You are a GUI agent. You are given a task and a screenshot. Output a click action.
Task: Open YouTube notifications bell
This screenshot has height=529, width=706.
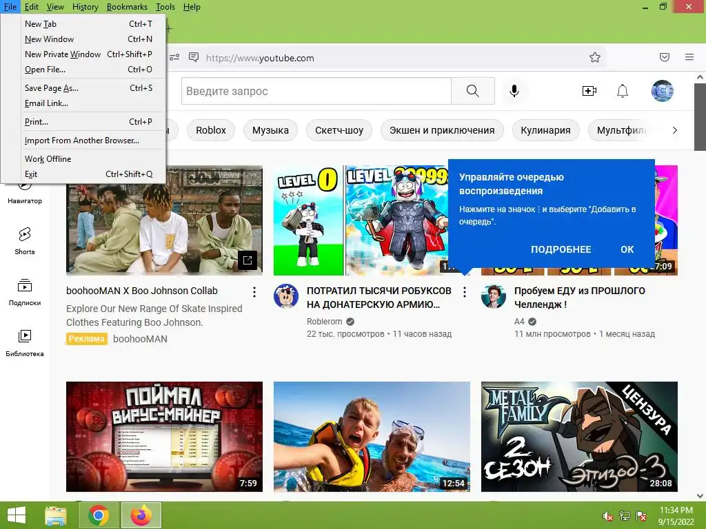623,91
